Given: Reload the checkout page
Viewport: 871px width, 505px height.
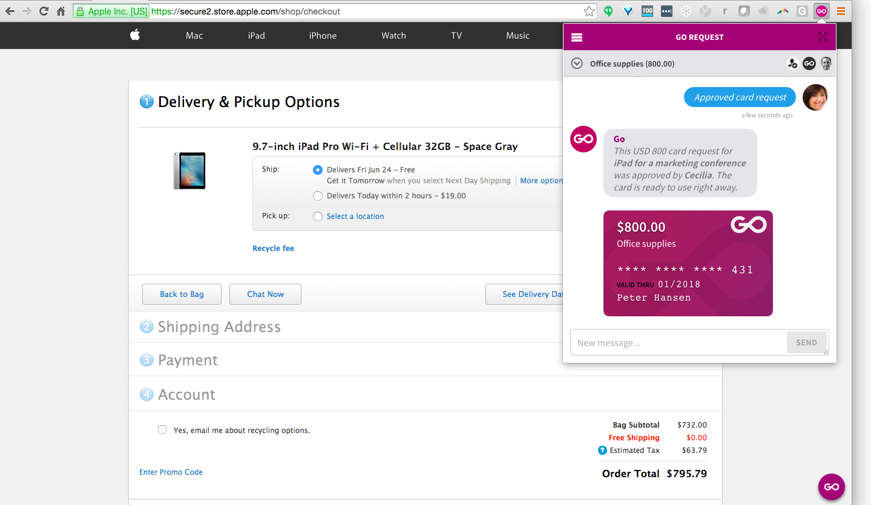Looking at the screenshot, I should point(44,11).
